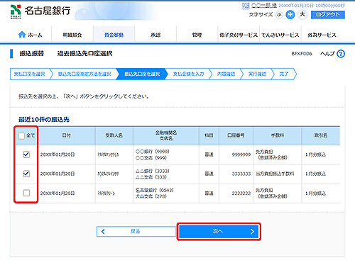Click the 受取人名 column header
This screenshot has height=270, width=355.
click(x=114, y=135)
